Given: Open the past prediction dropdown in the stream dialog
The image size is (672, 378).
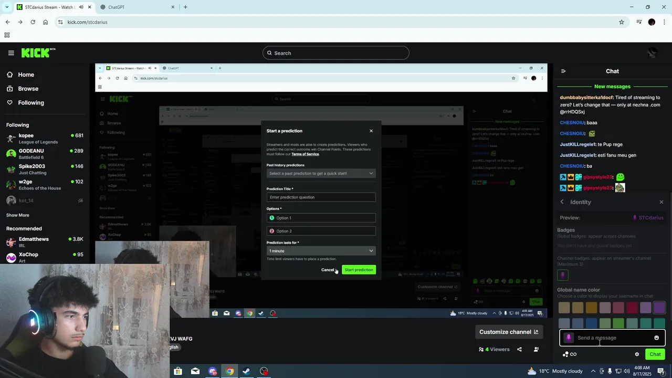Looking at the screenshot, I should pos(321,173).
